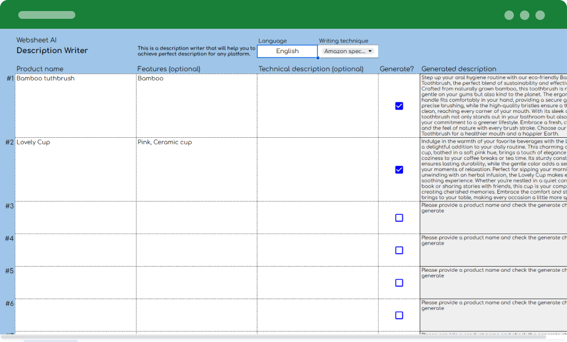This screenshot has height=342, width=567.
Task: Enable the Generate checkbox for row #3
Action: [x=399, y=218]
